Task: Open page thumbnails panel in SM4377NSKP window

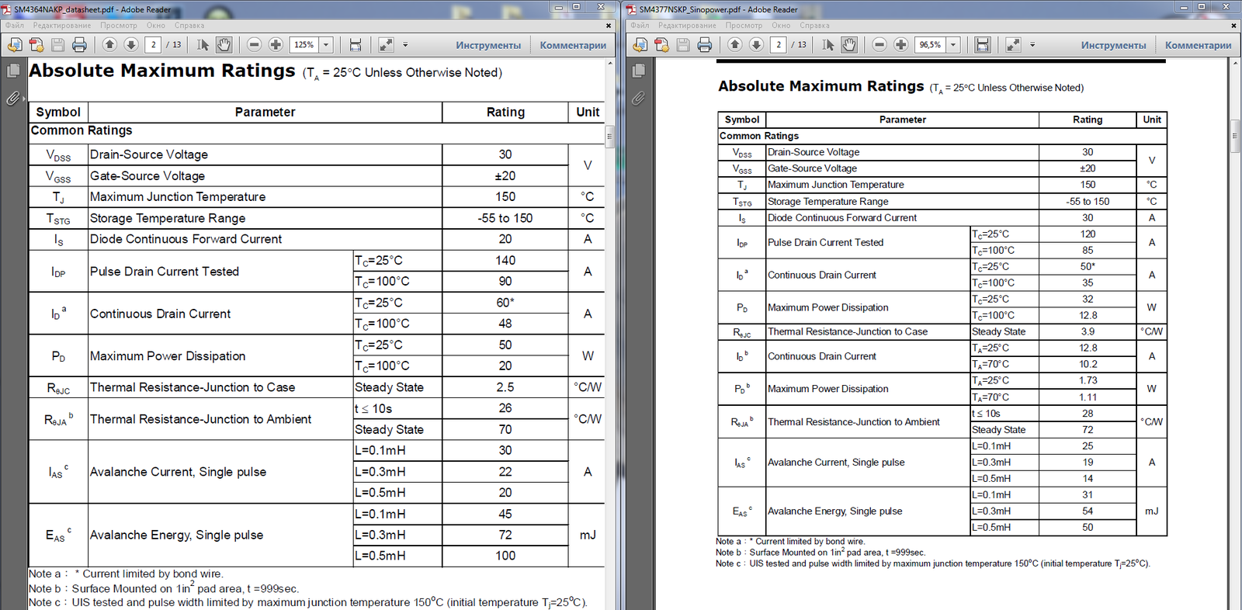Action: click(638, 71)
